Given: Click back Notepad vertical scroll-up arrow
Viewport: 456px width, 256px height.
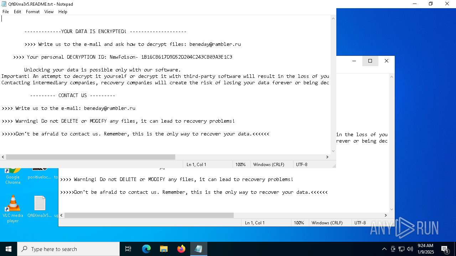Looking at the screenshot, I should tap(392, 77).
